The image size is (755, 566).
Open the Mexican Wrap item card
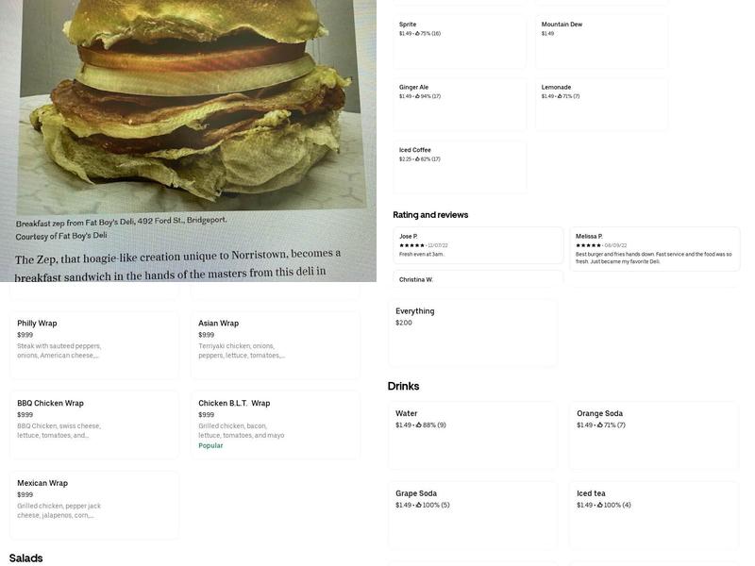[94, 505]
